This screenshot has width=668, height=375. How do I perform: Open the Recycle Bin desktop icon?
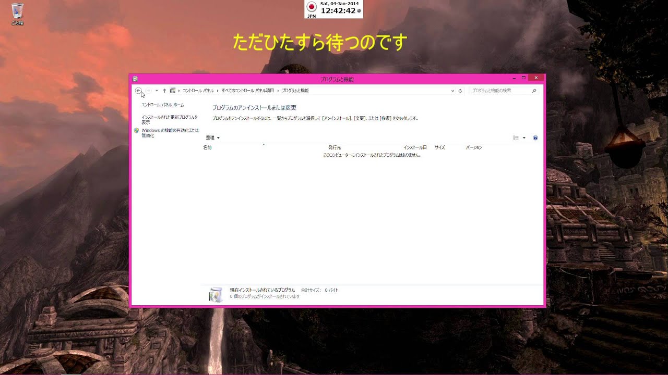point(17,14)
